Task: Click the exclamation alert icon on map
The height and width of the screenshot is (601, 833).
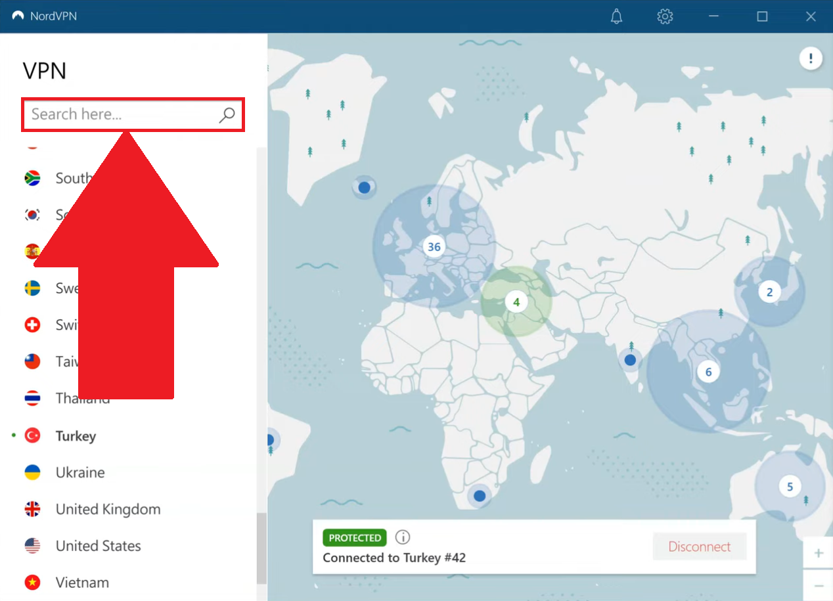Action: pos(811,58)
